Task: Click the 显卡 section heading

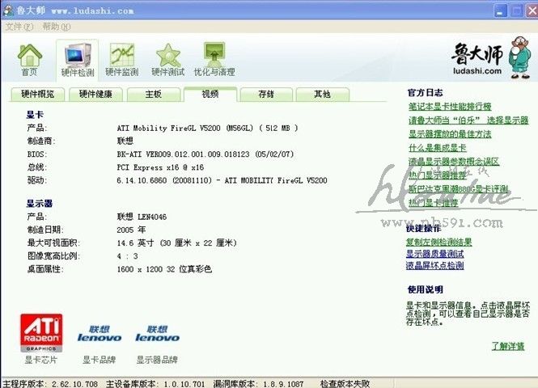Action: click(x=35, y=115)
